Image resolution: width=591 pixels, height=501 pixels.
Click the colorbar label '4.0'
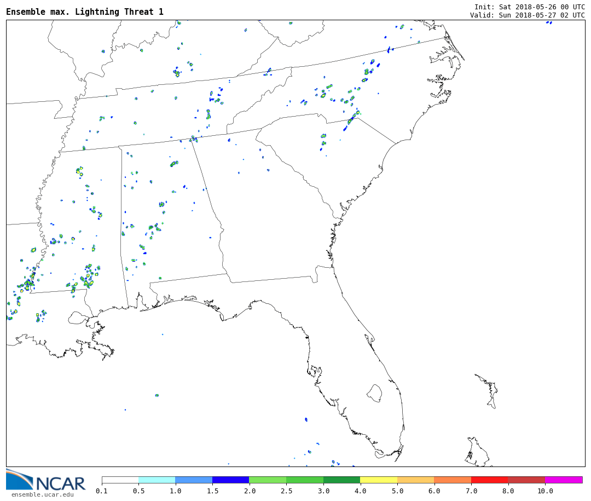pos(360,491)
